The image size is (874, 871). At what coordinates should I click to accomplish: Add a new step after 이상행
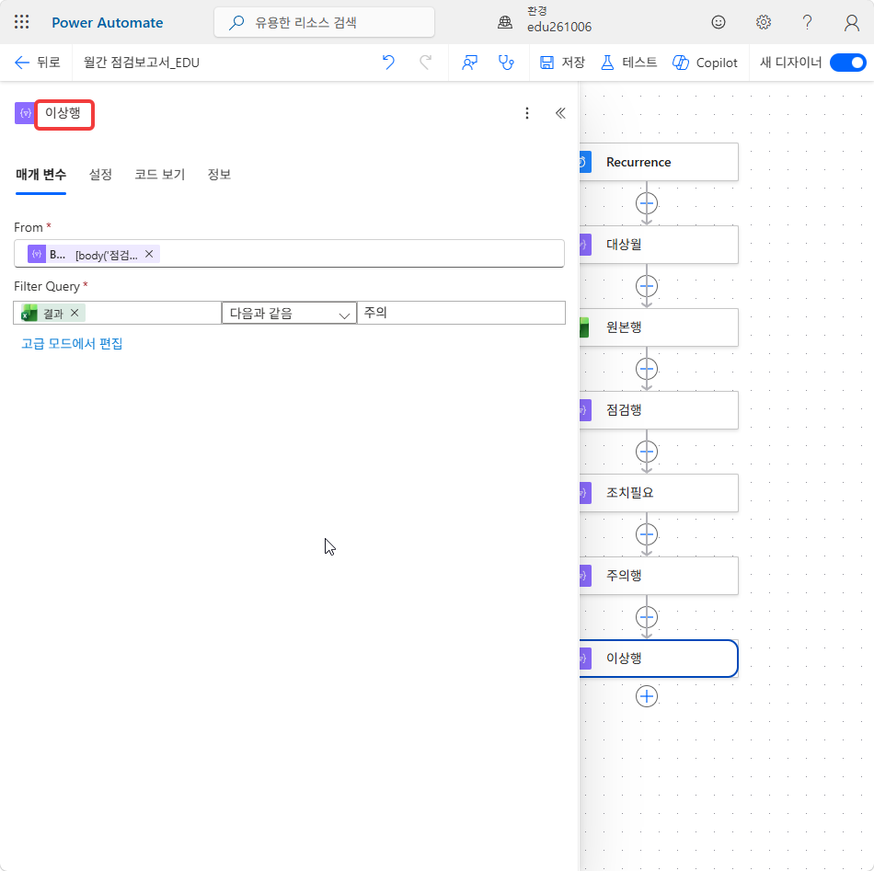647,696
